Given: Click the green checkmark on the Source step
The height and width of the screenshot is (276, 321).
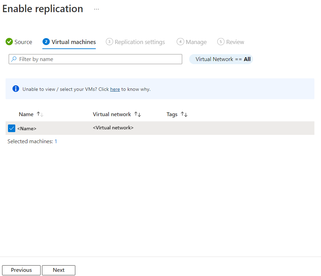Looking at the screenshot, I should coord(9,42).
